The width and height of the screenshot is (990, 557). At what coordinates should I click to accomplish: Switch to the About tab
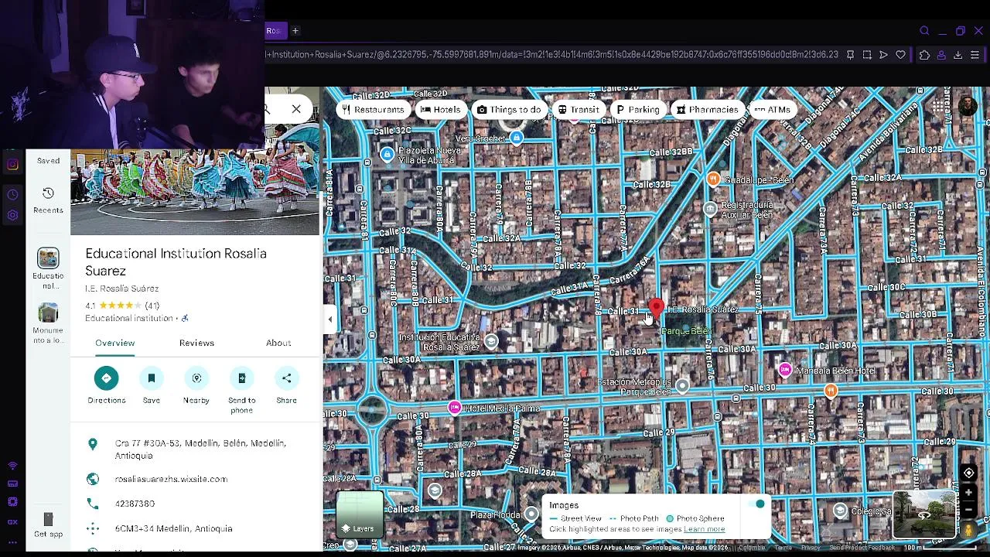(x=278, y=343)
